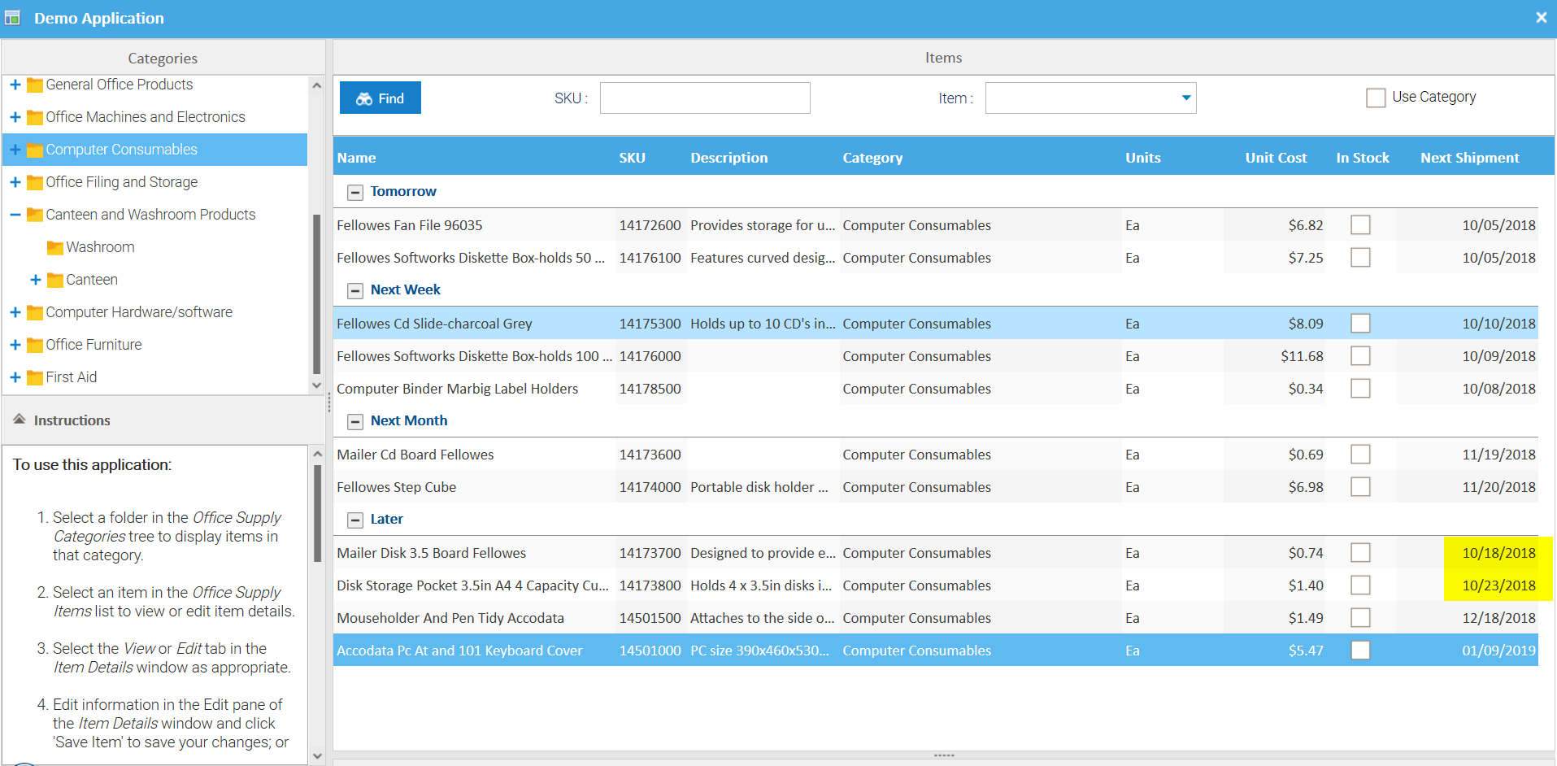Enable the Use Category checkbox
The image size is (1557, 766).
click(1376, 98)
